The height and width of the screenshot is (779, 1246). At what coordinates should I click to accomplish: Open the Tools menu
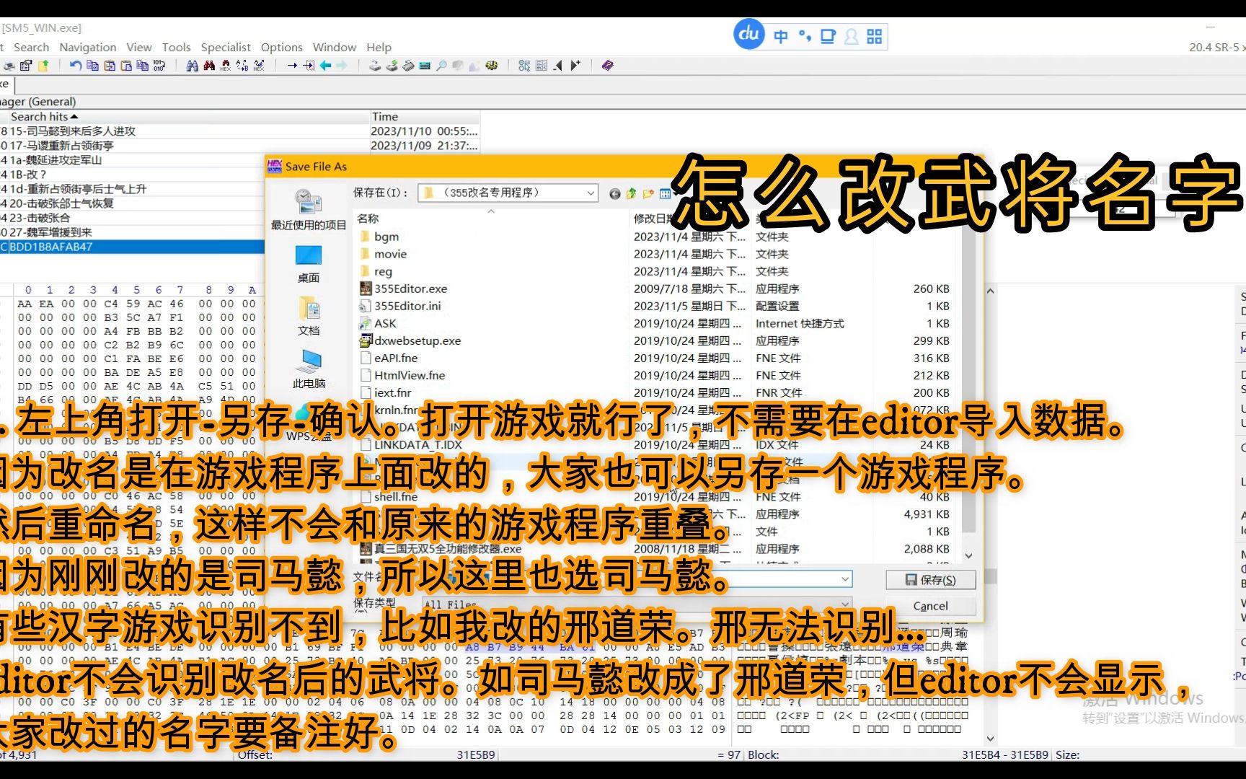click(176, 47)
